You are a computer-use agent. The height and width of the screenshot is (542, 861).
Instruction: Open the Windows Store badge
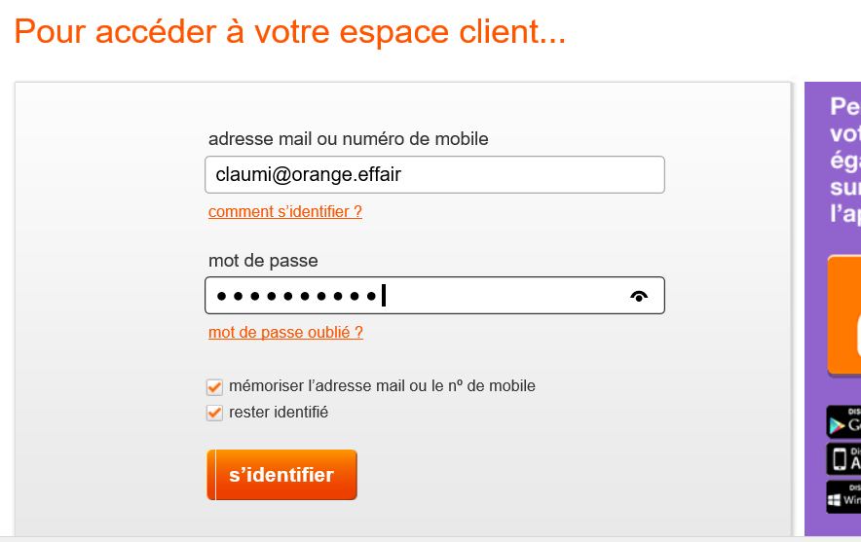844,496
